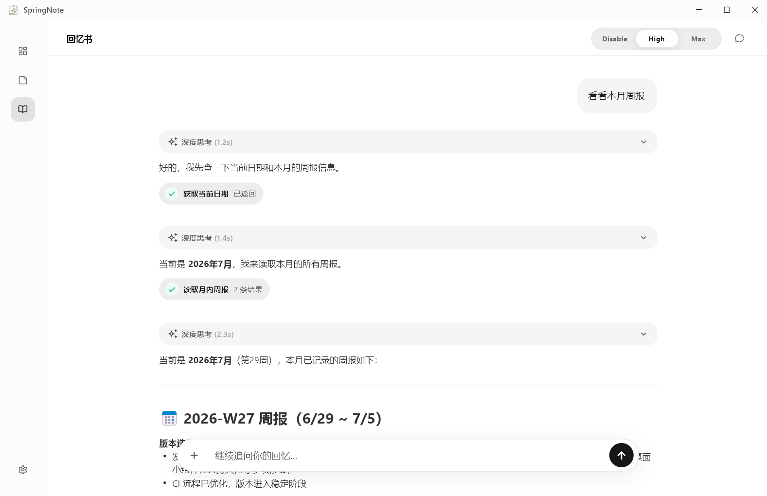Click the calendar icon beside 2026-W27 周报
The image size is (767, 496).
[x=169, y=418]
